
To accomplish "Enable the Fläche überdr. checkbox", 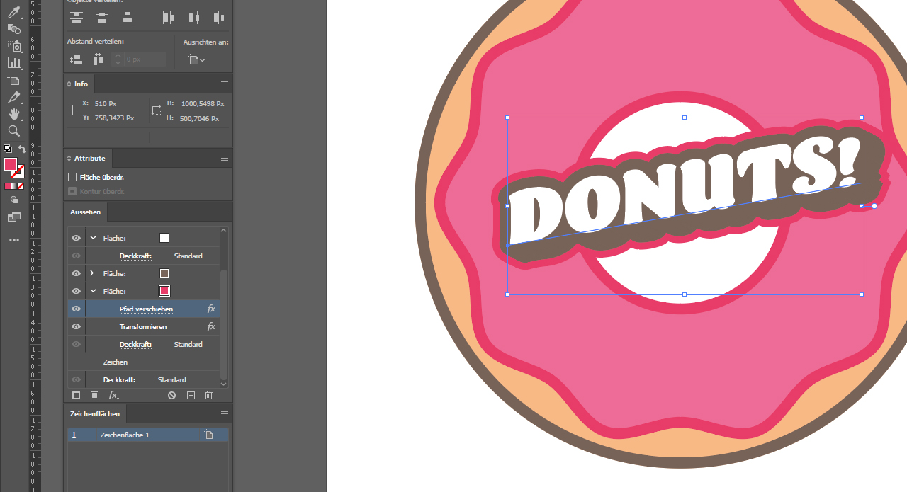I will click(72, 177).
